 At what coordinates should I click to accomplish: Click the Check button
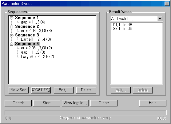(18, 103)
